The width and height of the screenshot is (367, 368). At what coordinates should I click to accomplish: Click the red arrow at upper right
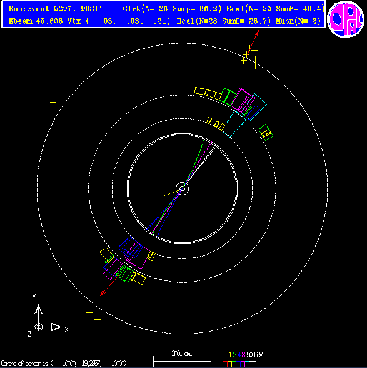pos(253,43)
